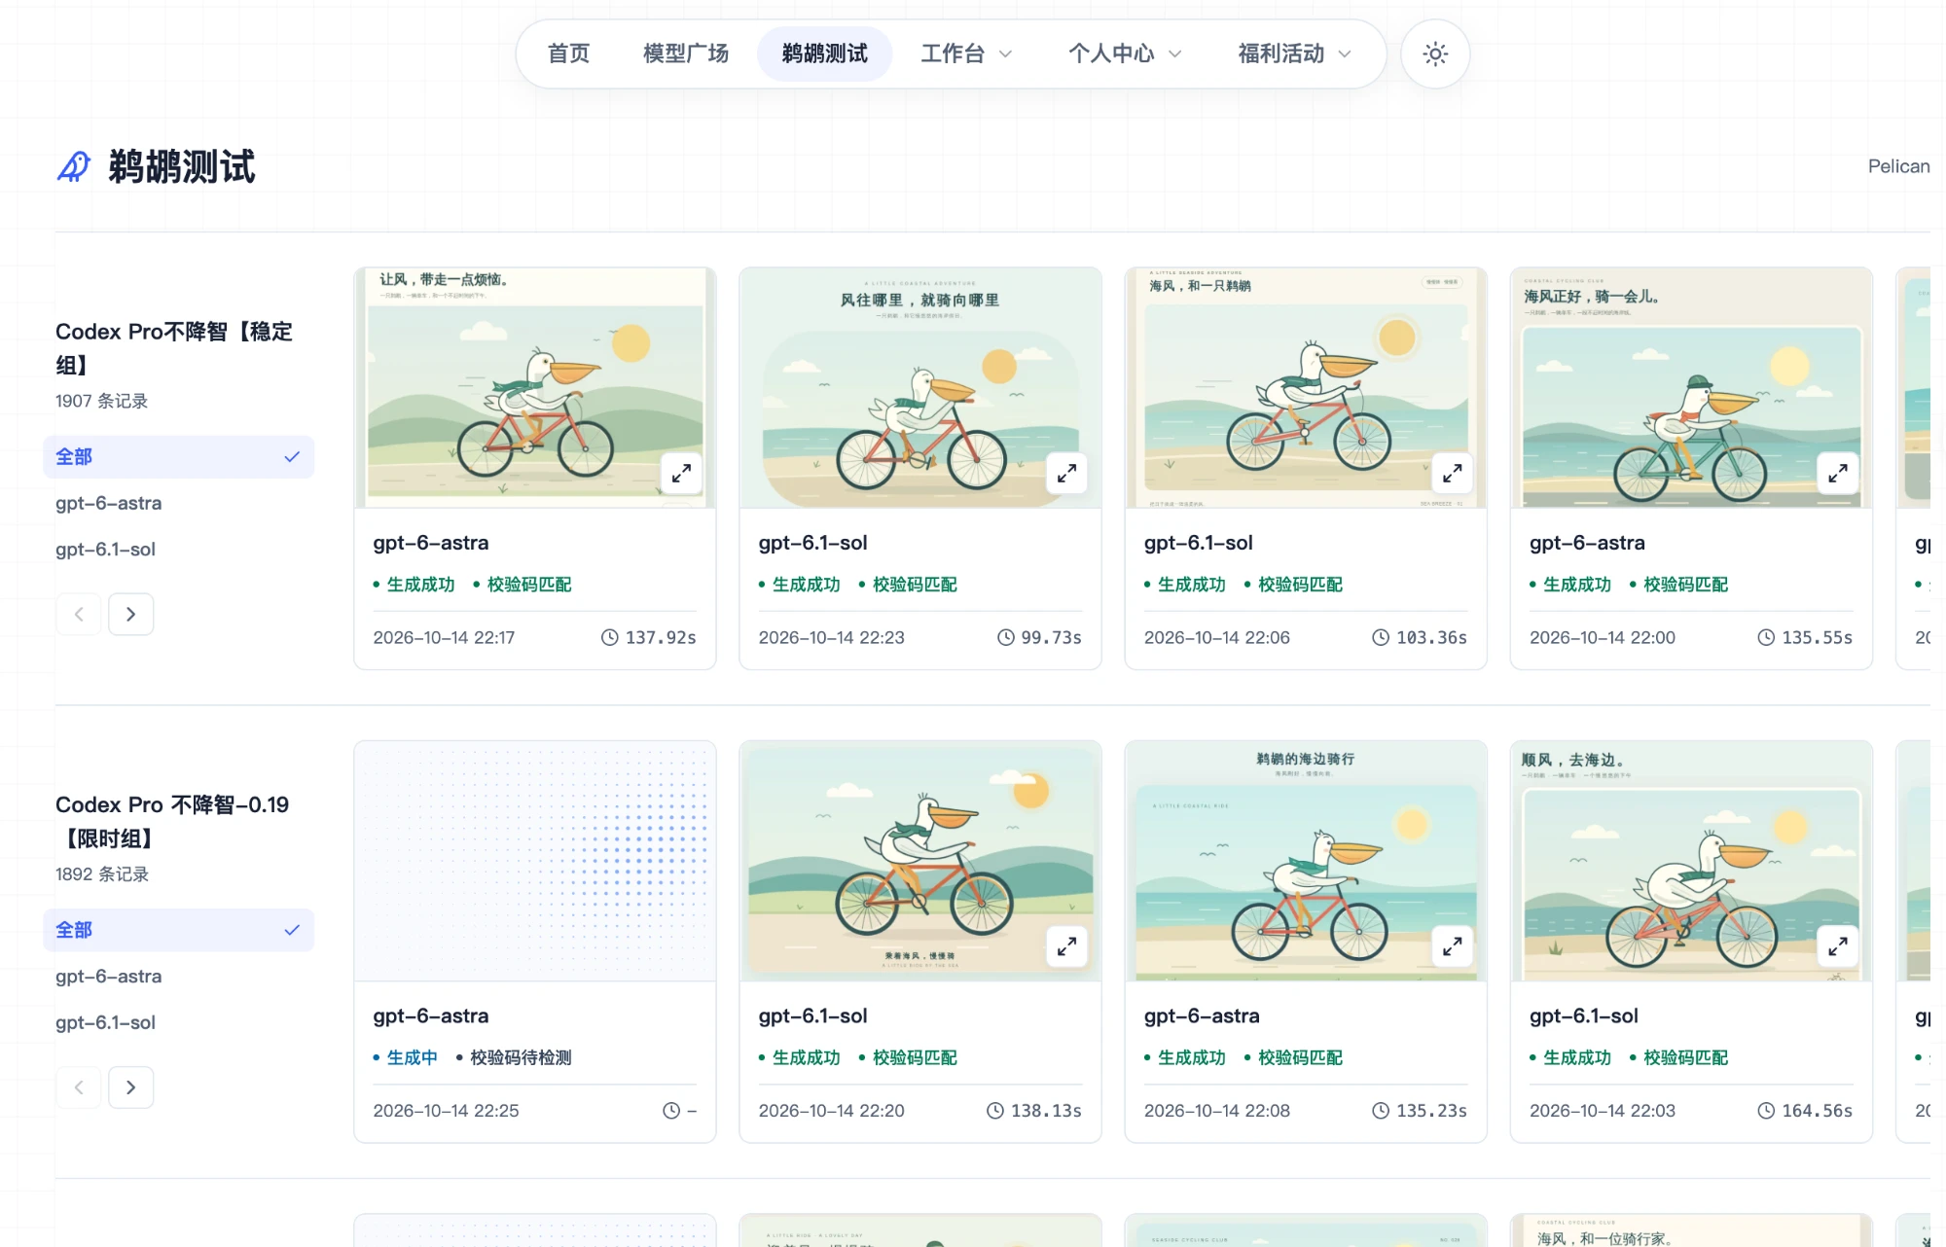The width and height of the screenshot is (1946, 1247).
Task: Open the loading placeholder of the 生成中 card
Action: [535, 860]
